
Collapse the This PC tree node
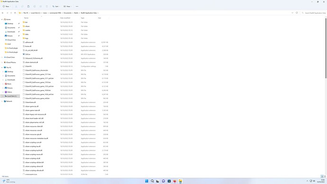2,68
